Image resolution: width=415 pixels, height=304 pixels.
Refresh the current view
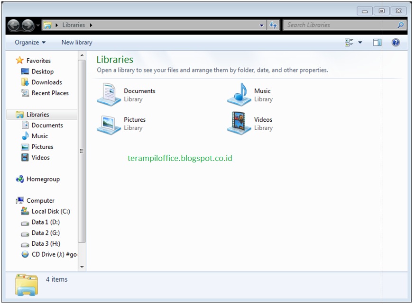coord(274,25)
